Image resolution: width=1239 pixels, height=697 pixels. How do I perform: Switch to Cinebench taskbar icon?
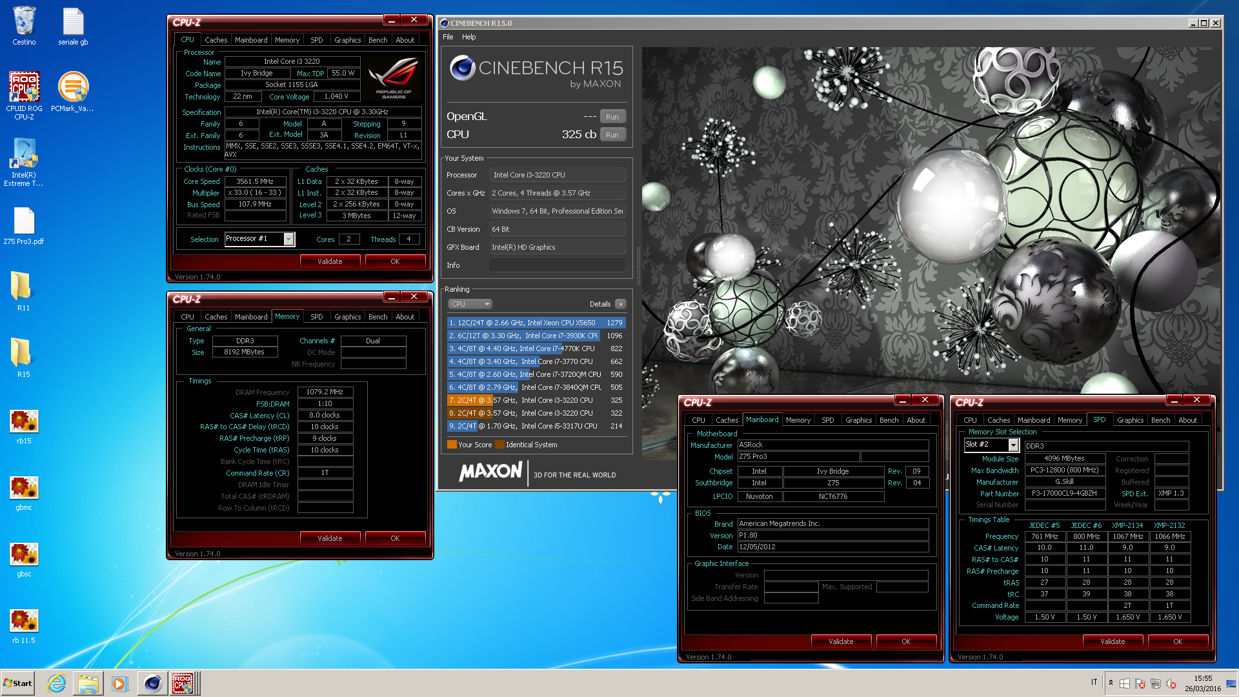152,683
